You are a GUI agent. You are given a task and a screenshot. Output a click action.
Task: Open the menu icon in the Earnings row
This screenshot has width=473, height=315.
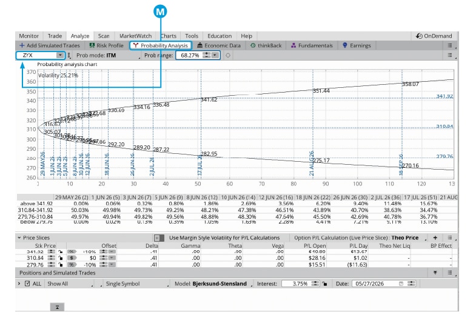(x=450, y=45)
